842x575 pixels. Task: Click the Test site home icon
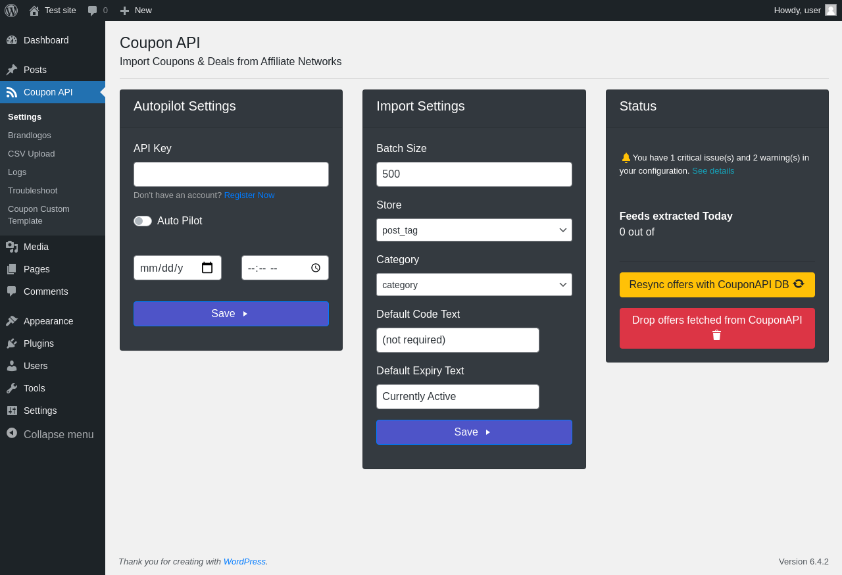[34, 11]
